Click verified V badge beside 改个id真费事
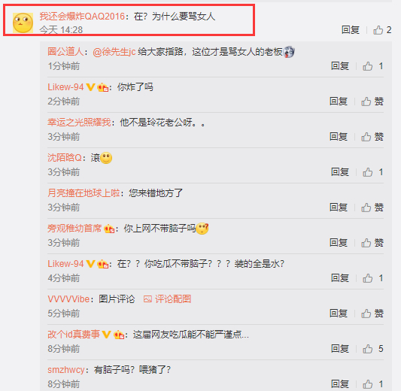This screenshot has height=391, width=401. 106,335
